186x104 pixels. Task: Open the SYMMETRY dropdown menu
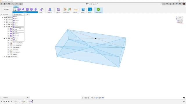point(50,12)
